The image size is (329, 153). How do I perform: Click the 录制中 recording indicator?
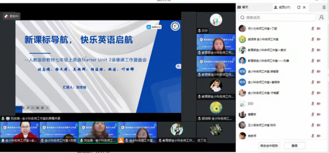pos(12,16)
